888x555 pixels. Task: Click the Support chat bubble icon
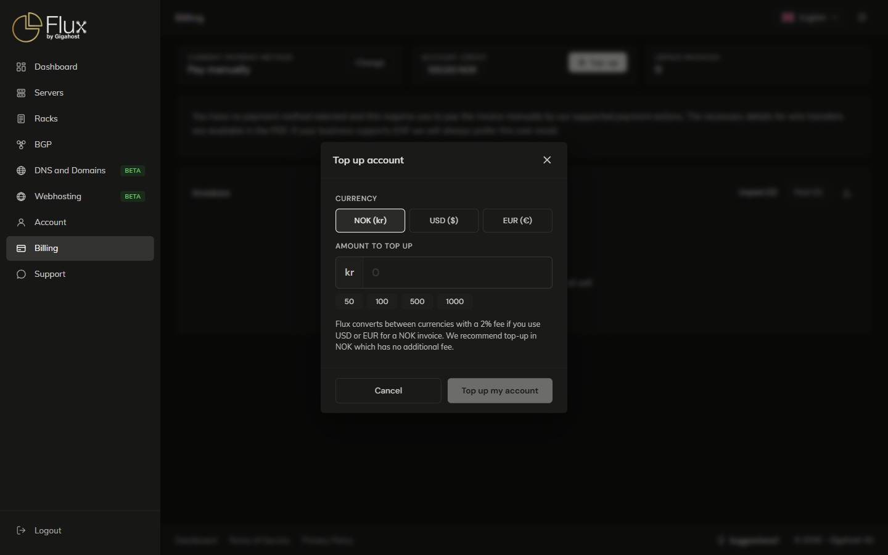pos(21,274)
